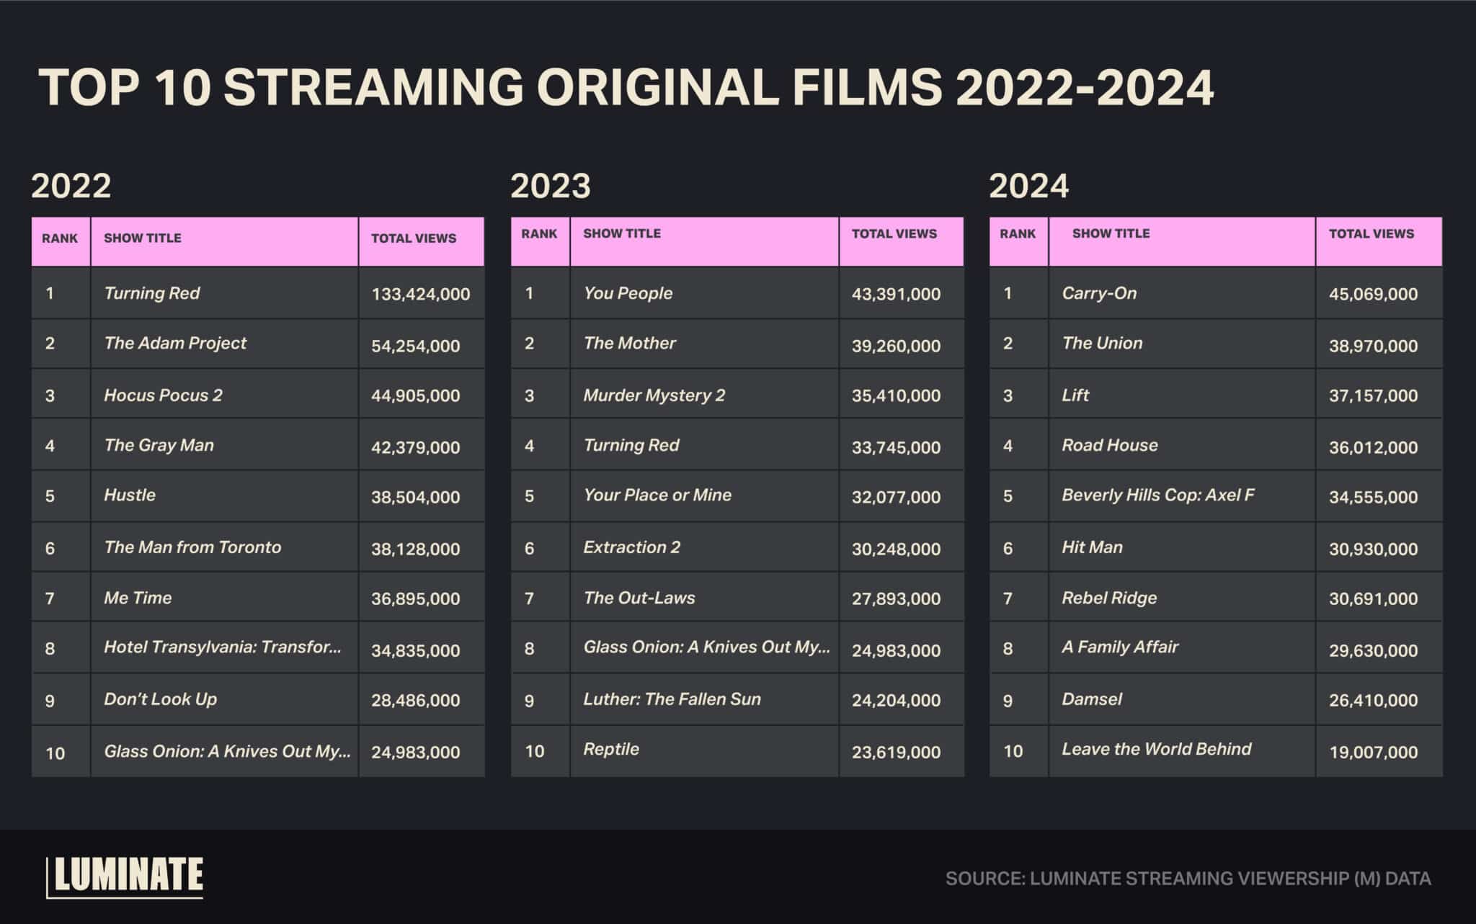Select 'Glass Onion' in the 2022 table
The image size is (1476, 924).
tap(228, 751)
